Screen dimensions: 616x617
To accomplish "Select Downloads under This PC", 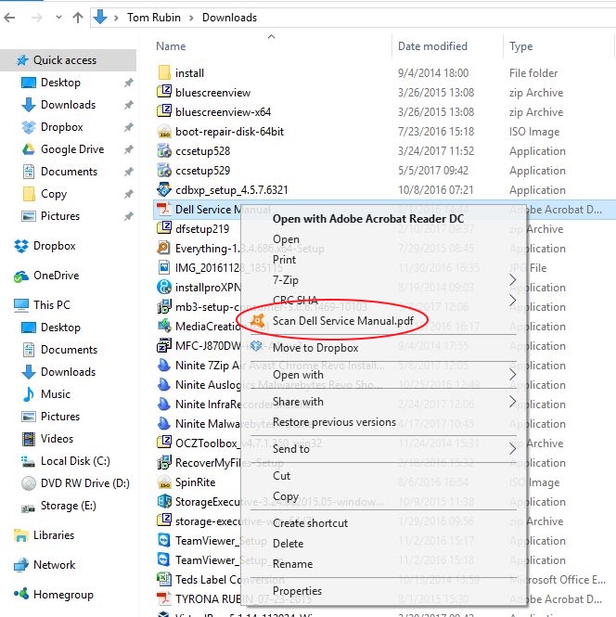I will pos(68,371).
